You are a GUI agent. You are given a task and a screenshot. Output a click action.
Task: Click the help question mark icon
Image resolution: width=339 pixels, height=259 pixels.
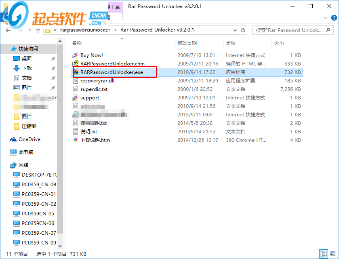tap(334, 18)
